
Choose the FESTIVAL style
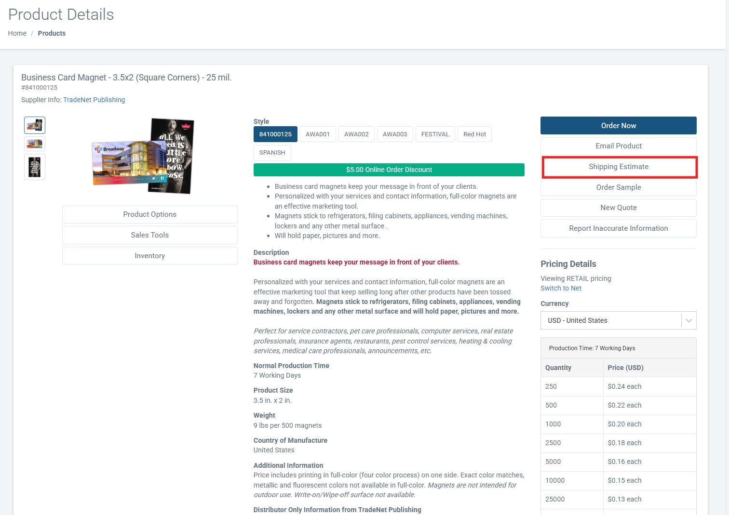click(x=435, y=134)
